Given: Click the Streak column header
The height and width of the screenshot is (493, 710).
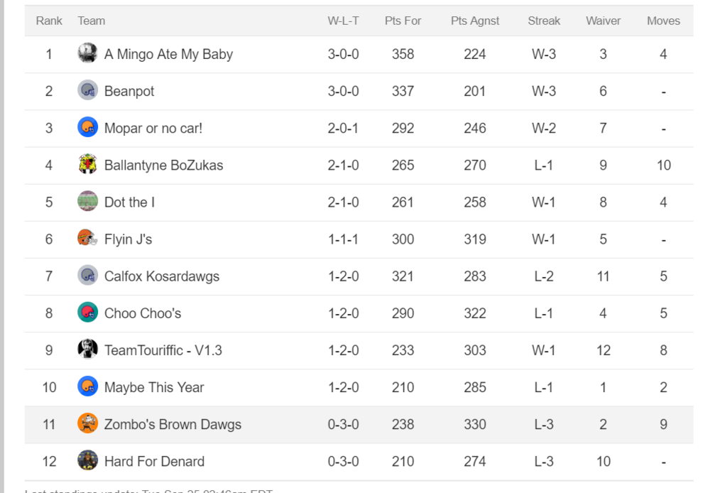Looking at the screenshot, I should click(544, 21).
